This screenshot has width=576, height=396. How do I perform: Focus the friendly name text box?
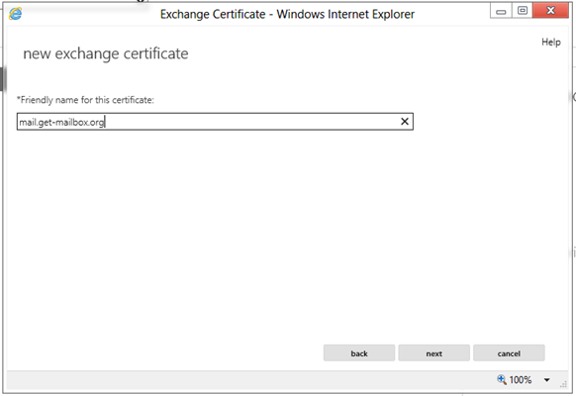(215, 122)
